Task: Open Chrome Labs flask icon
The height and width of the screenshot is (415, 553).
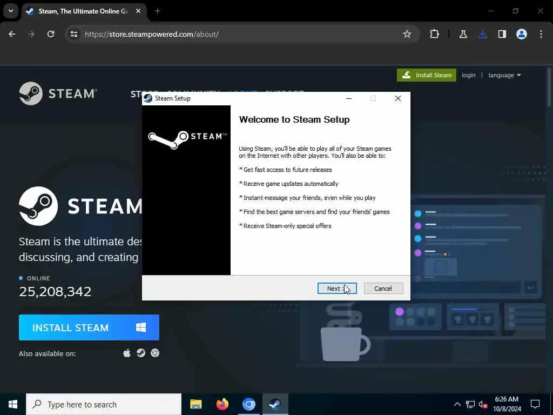Action: click(x=463, y=34)
